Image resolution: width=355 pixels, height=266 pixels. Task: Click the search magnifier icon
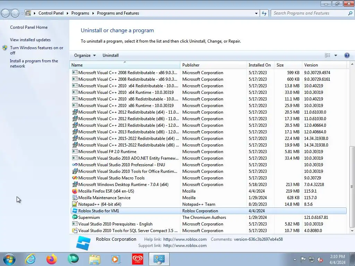[x=350, y=14]
